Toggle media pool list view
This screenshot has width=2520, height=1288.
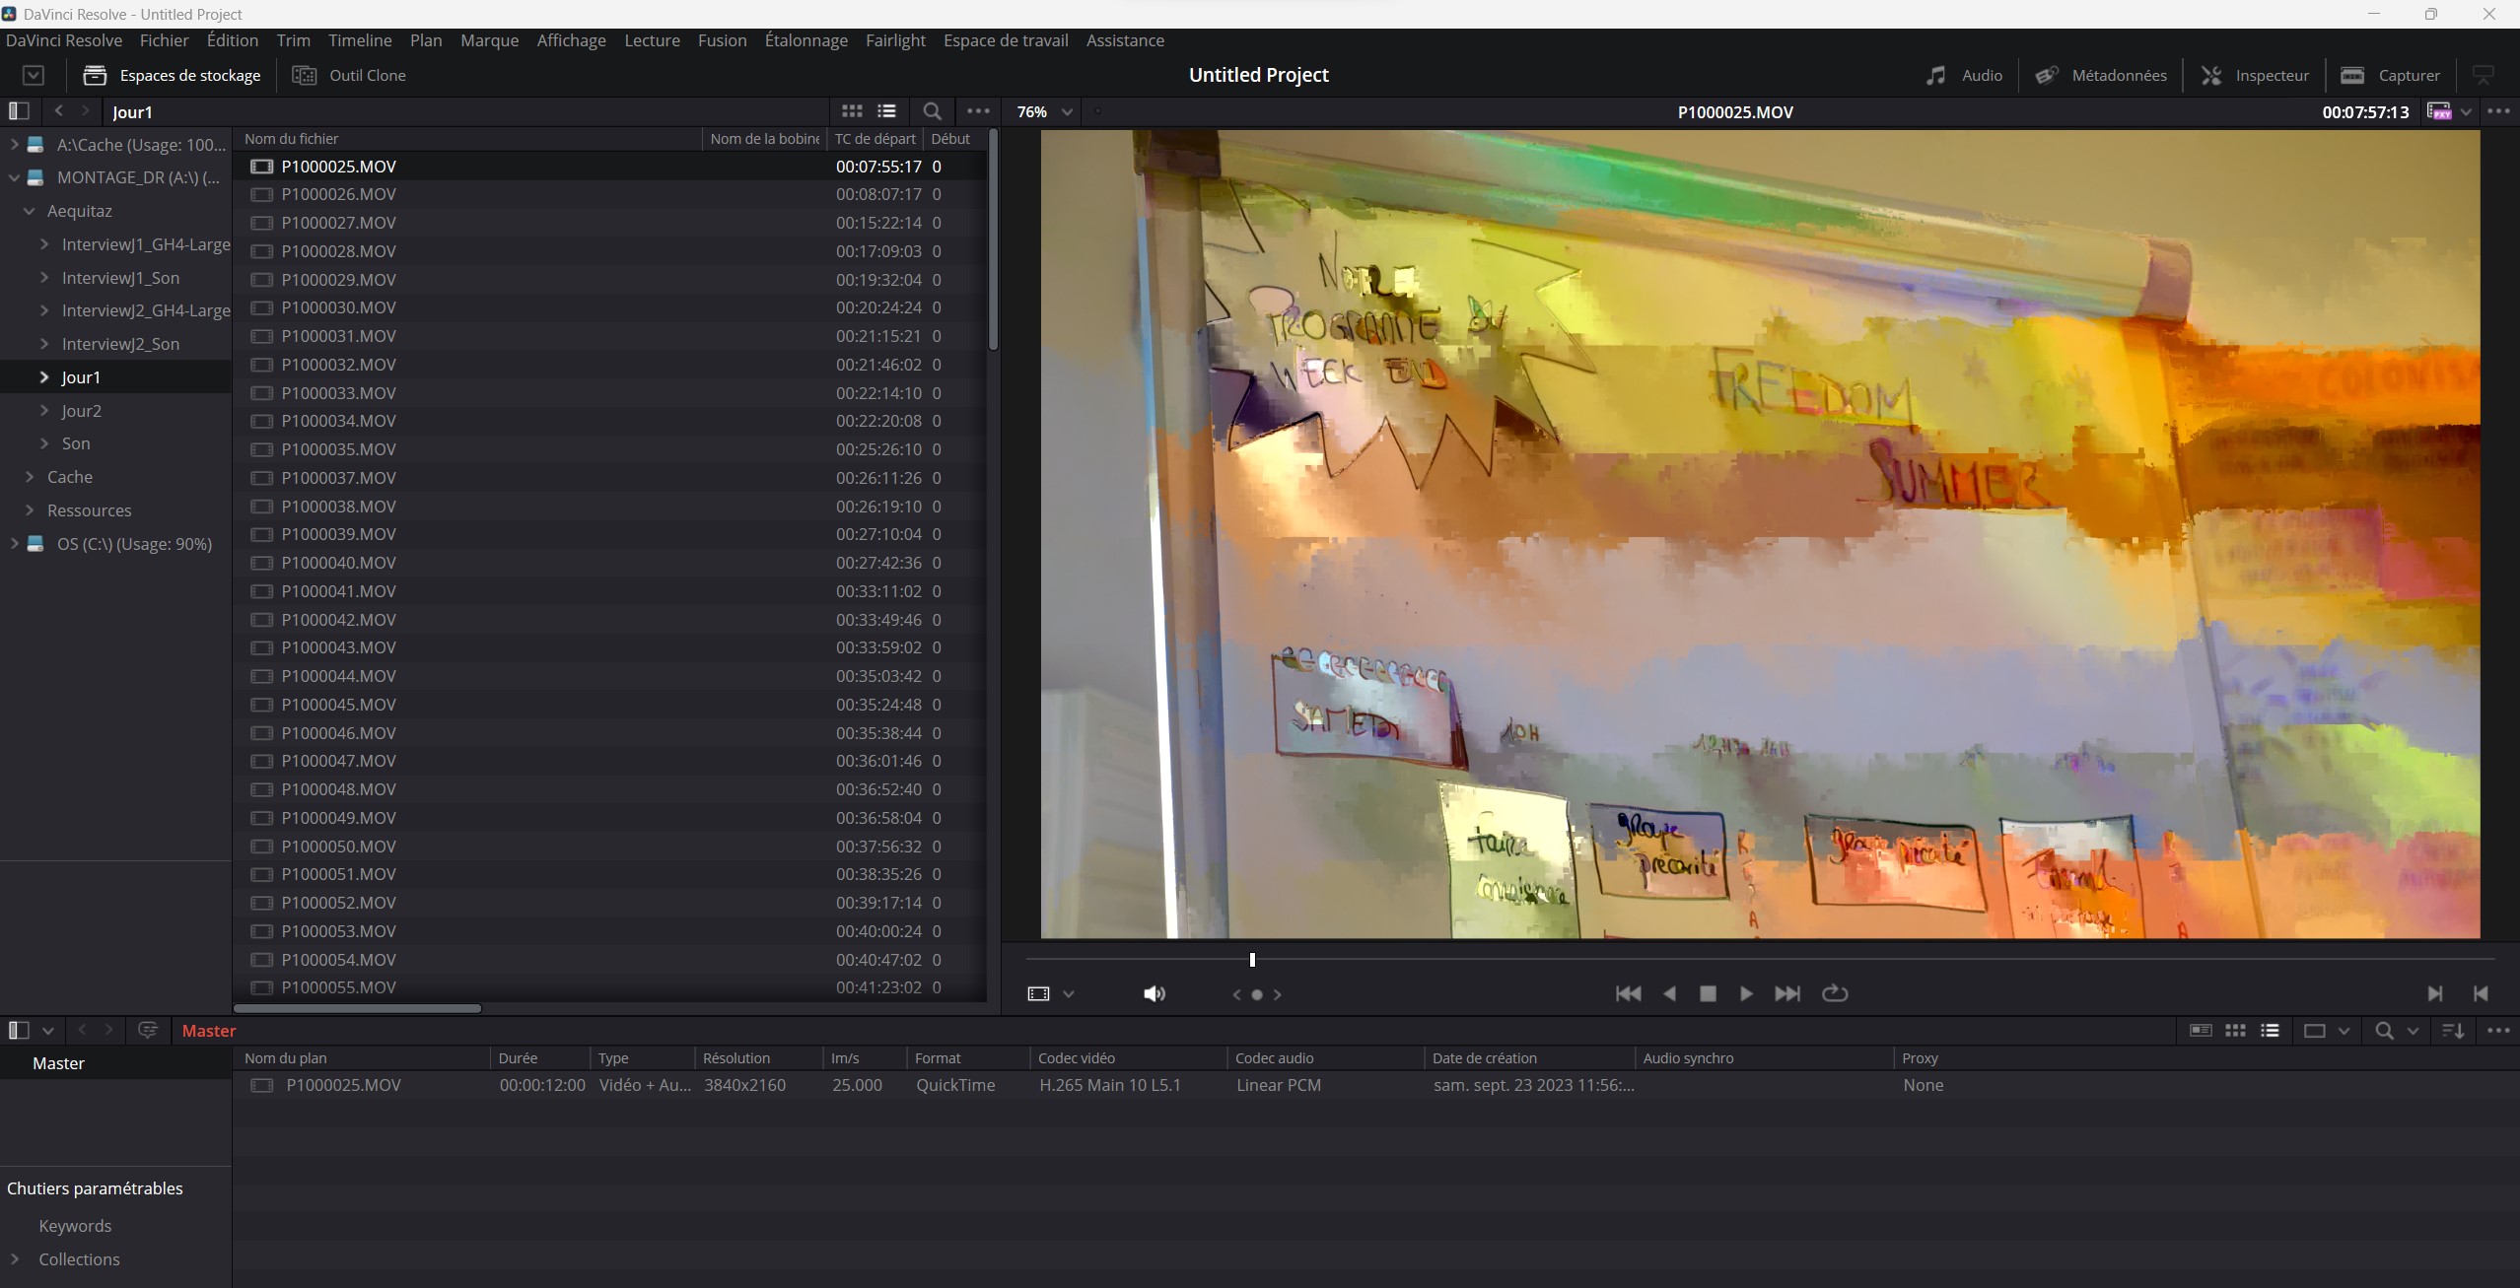[x=2270, y=1030]
